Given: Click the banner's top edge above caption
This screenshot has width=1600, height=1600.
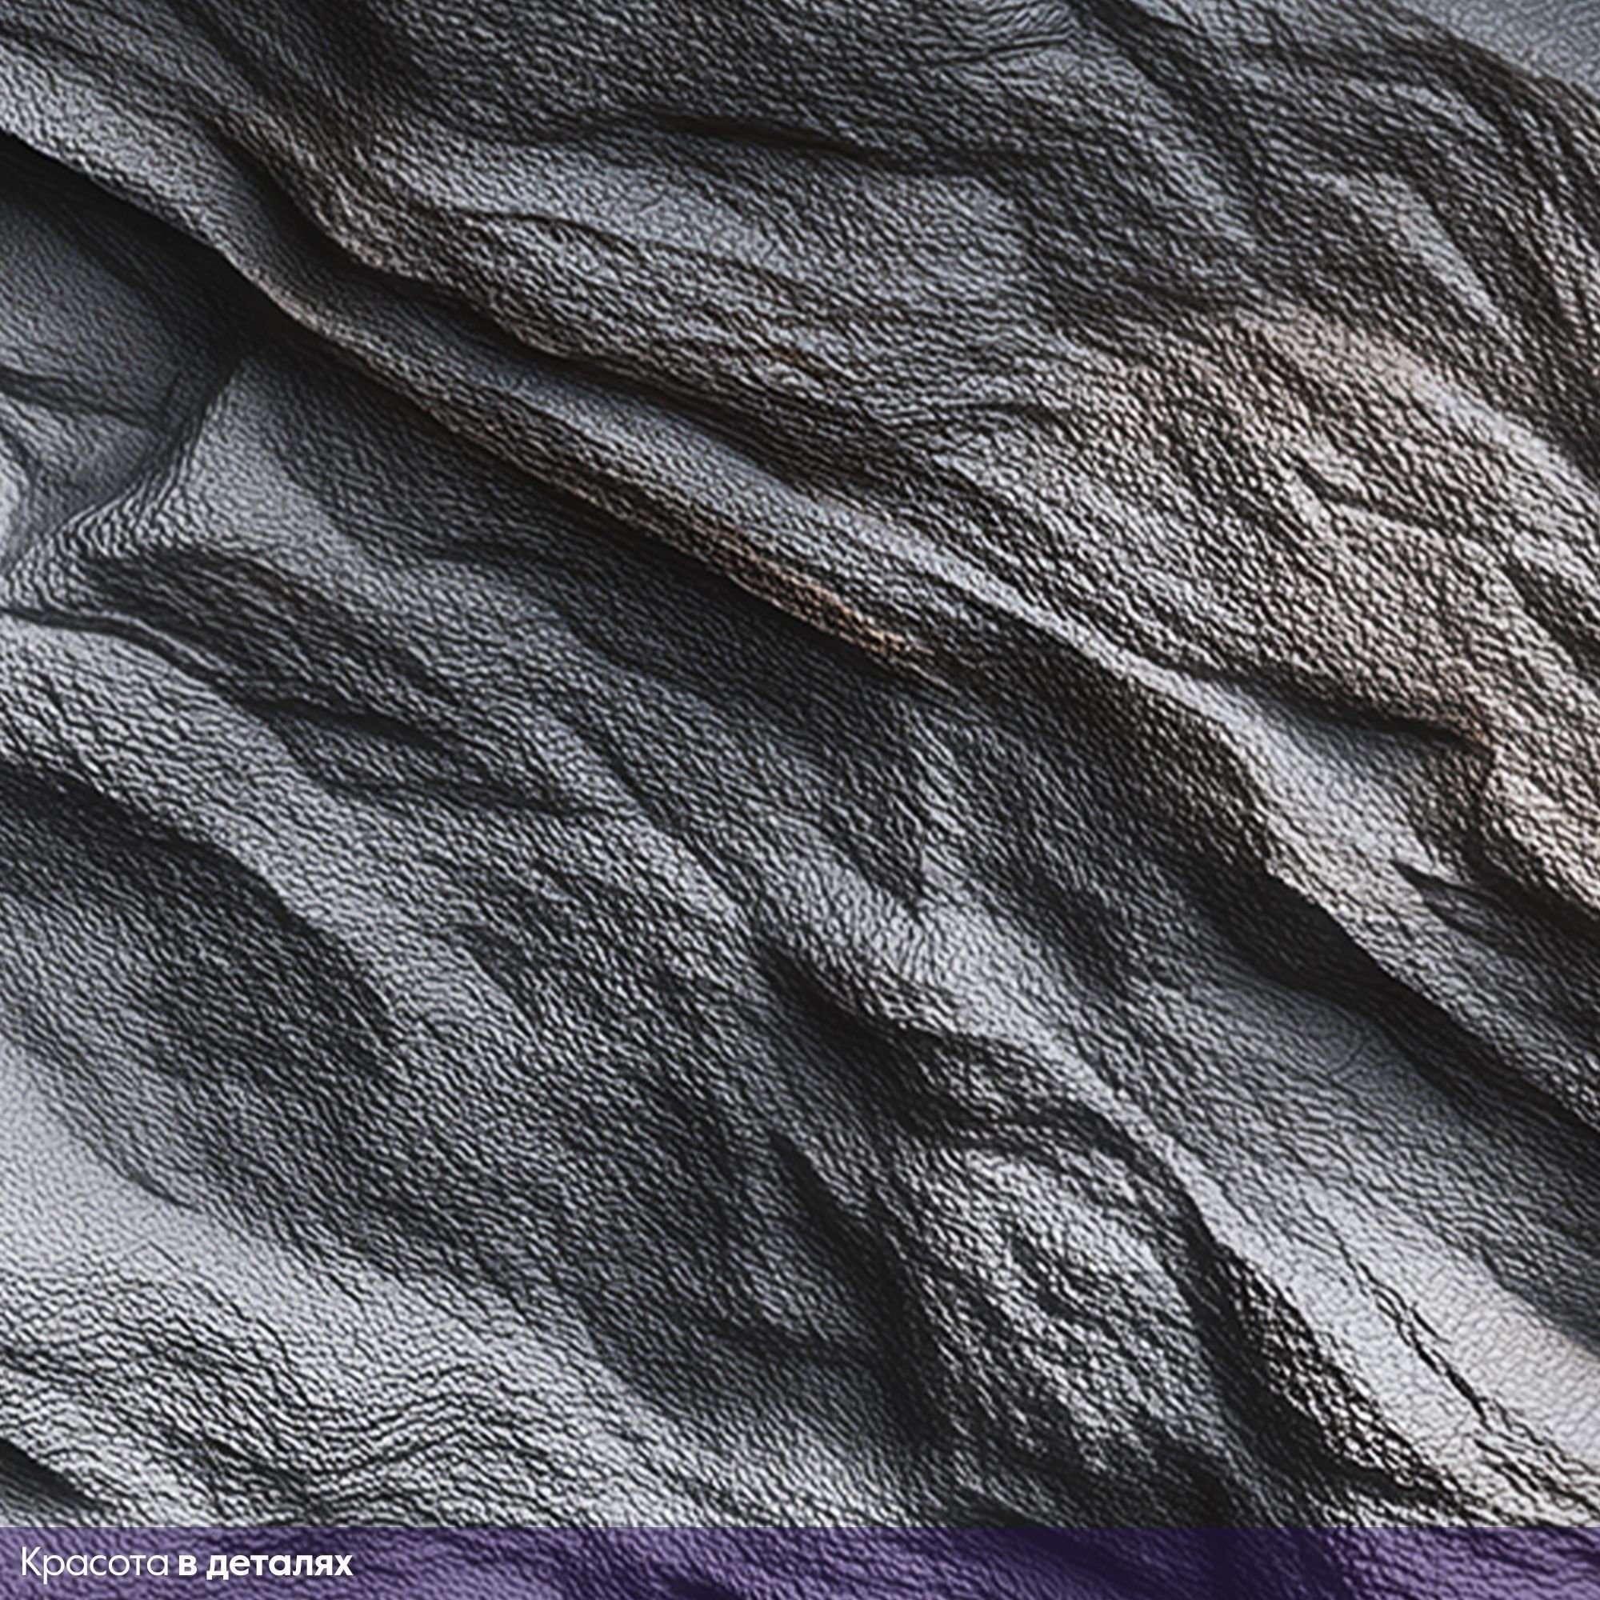Looking at the screenshot, I should (186, 1530).
